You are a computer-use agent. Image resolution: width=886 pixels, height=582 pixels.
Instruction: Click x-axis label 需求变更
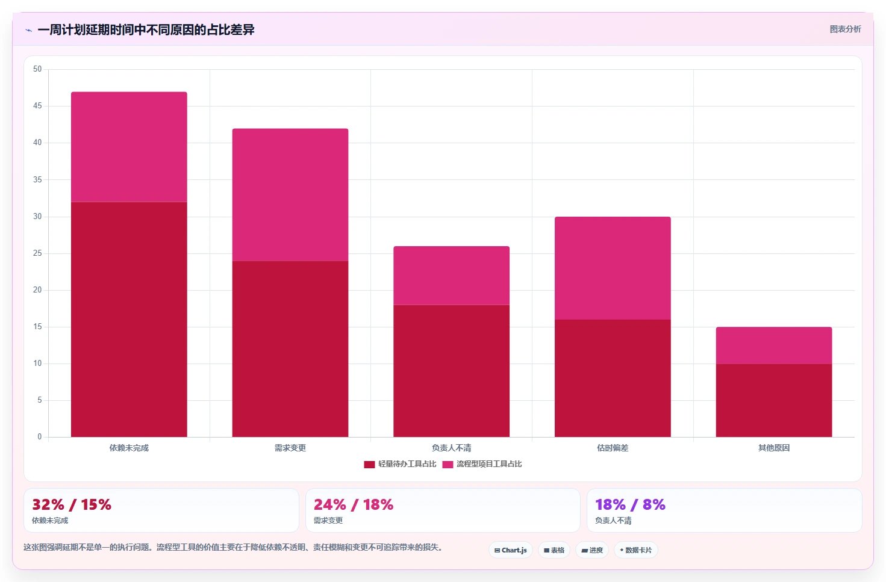290,448
